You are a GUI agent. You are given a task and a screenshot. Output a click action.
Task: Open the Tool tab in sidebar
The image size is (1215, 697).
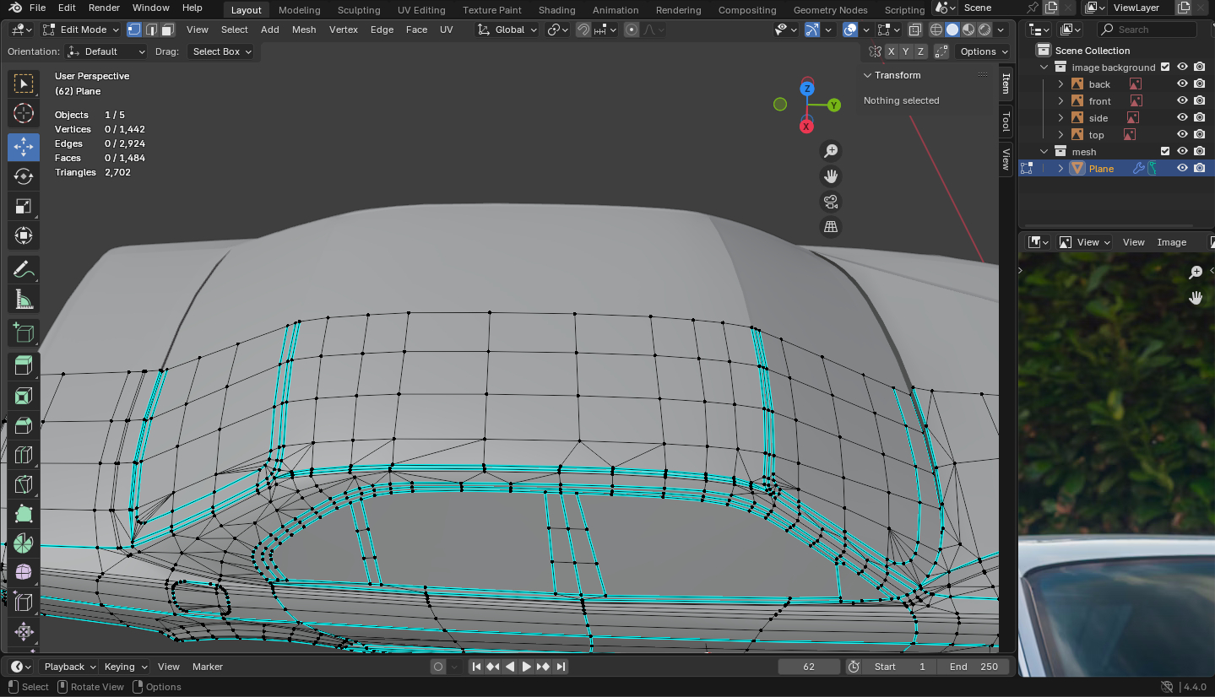(1006, 122)
